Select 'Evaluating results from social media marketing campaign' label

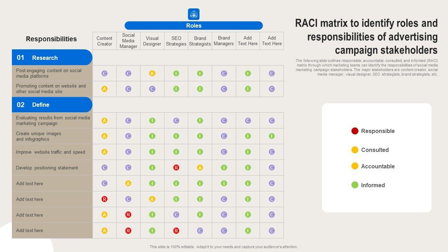coord(53,120)
